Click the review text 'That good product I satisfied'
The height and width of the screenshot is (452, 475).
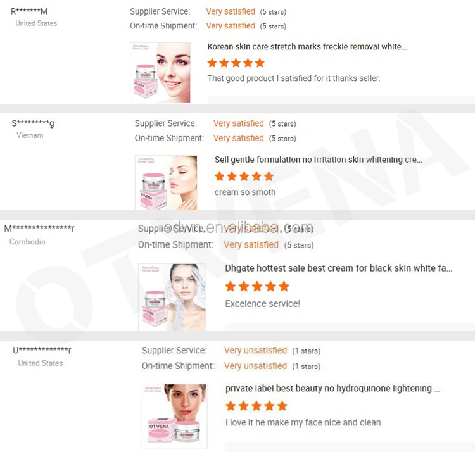[x=293, y=78]
